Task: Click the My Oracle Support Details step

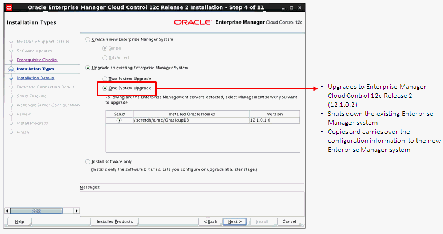Action: coord(43,42)
